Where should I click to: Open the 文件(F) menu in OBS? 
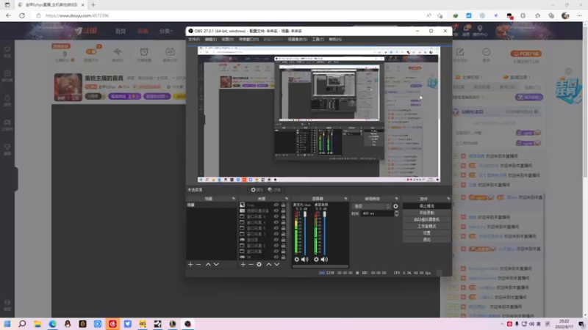click(194, 40)
